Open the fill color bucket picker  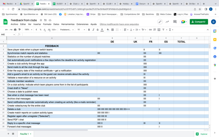click(108, 30)
